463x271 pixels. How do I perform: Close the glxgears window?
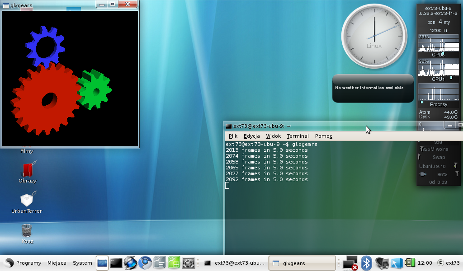click(x=128, y=5)
